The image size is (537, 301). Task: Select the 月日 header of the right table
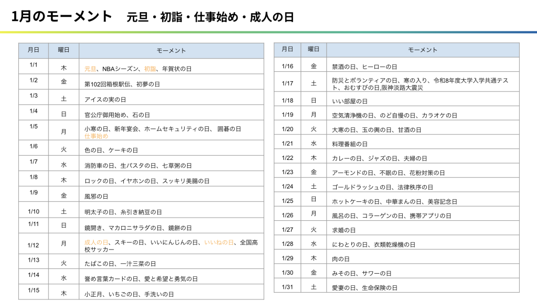287,49
